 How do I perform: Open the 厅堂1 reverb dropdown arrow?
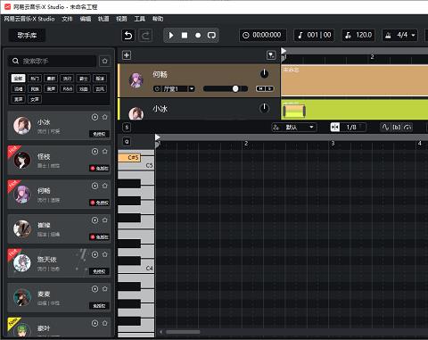(192, 88)
